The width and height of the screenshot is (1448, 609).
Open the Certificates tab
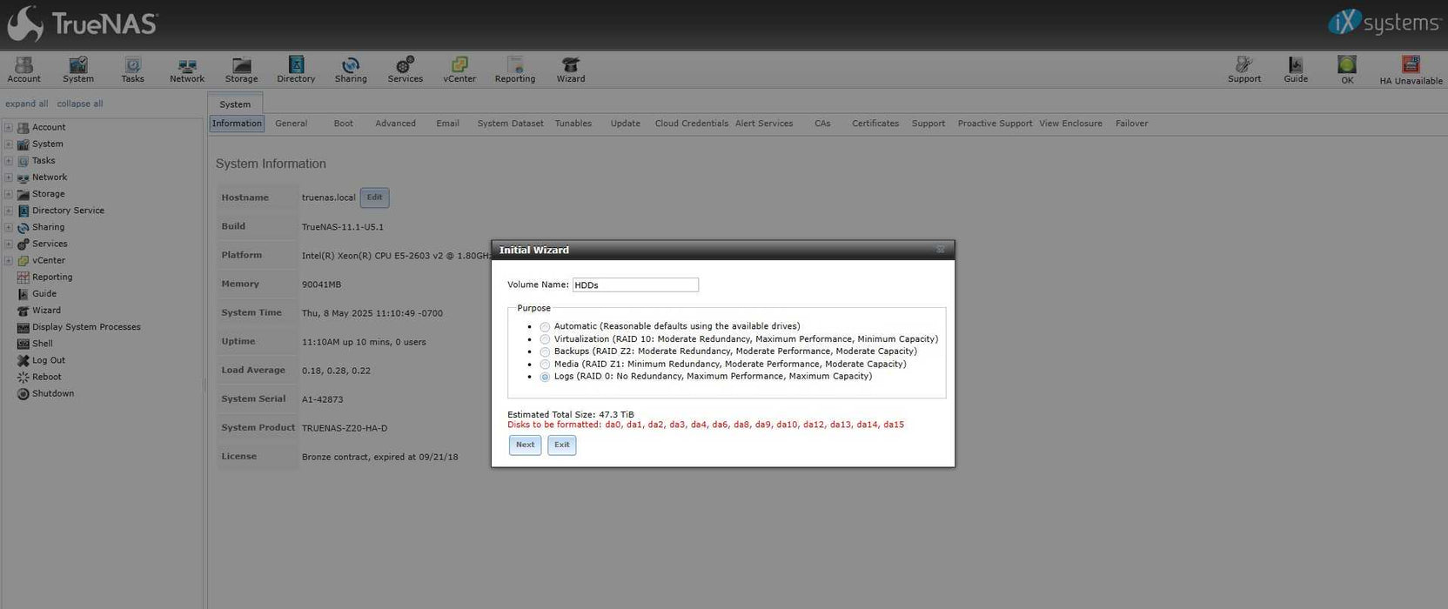(875, 124)
